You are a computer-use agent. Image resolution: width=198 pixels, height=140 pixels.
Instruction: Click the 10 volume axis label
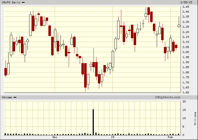pyautogui.click(x=184, y=118)
